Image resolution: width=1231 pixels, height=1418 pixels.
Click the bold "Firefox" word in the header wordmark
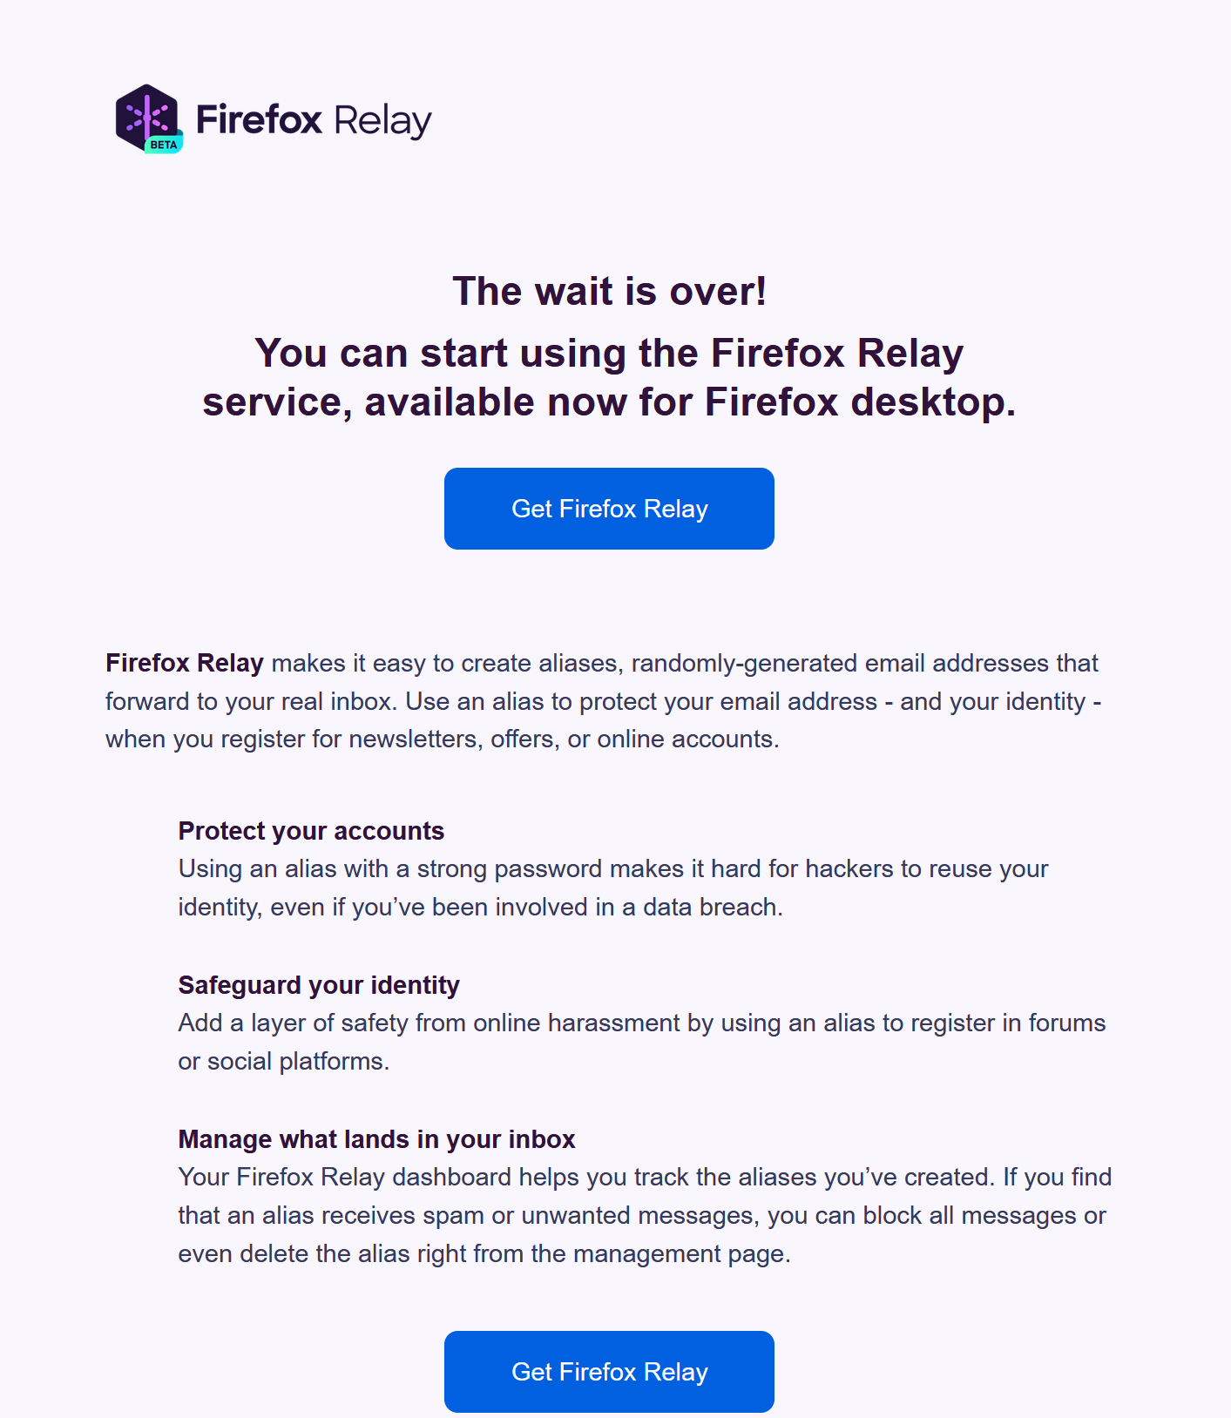pyautogui.click(x=259, y=119)
